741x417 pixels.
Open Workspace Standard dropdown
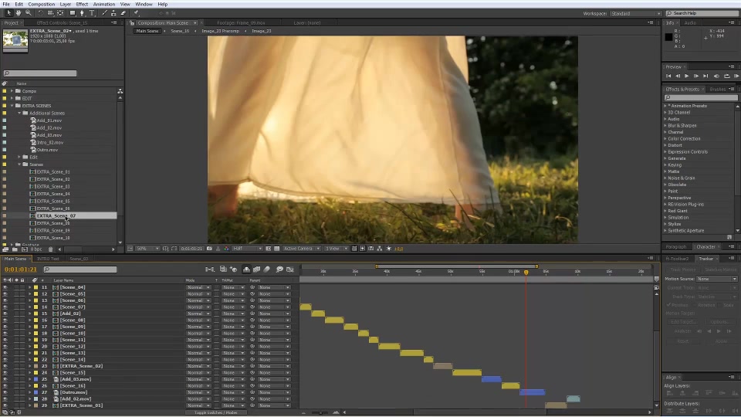pyautogui.click(x=635, y=13)
